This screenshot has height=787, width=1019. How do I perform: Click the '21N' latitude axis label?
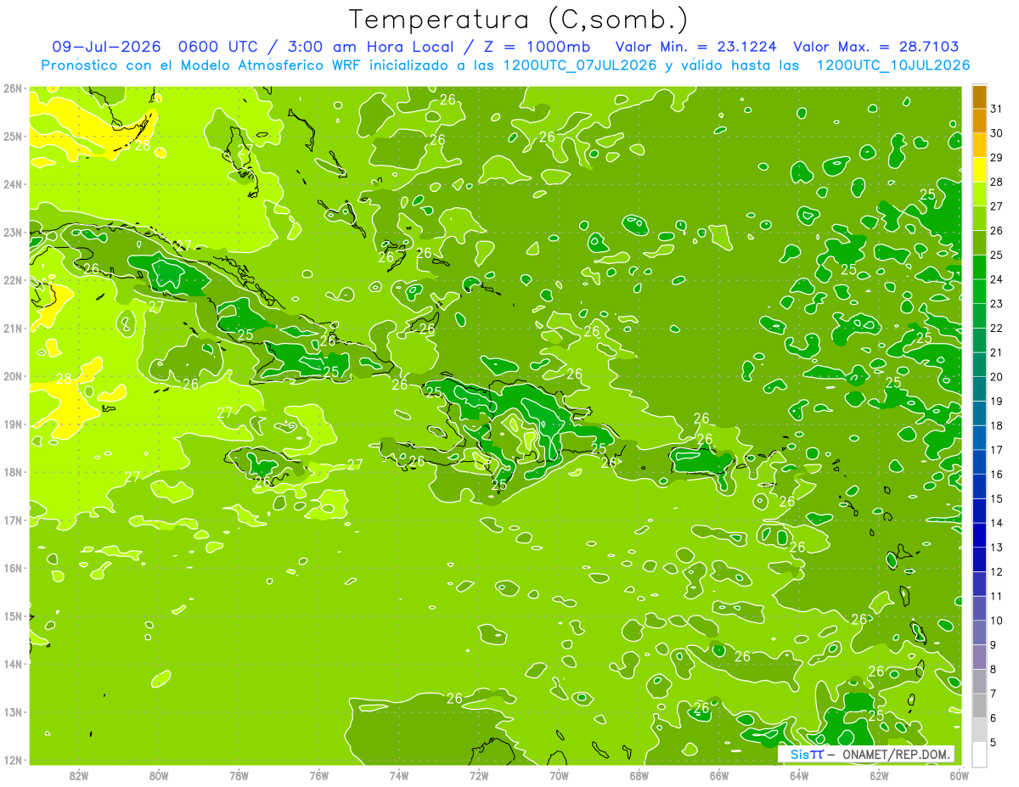click(x=12, y=329)
